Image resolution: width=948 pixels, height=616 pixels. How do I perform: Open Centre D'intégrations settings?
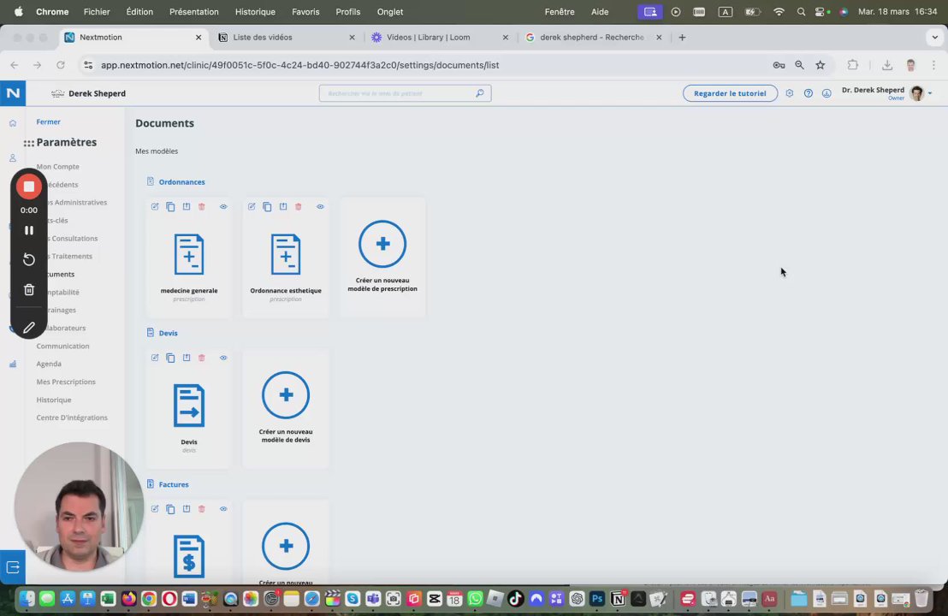pyautogui.click(x=72, y=418)
